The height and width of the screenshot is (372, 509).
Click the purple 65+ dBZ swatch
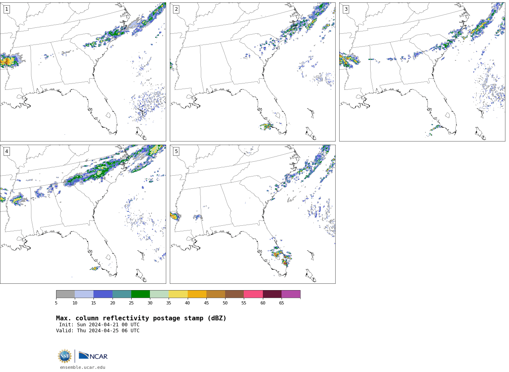pos(291,294)
